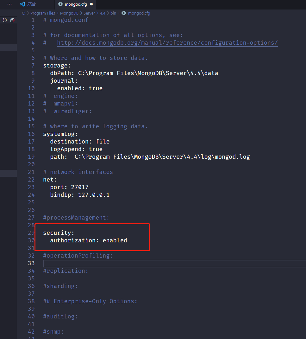Open the three-dots more actions menu
The height and width of the screenshot is (339, 306).
pyautogui.click(x=9, y=4)
